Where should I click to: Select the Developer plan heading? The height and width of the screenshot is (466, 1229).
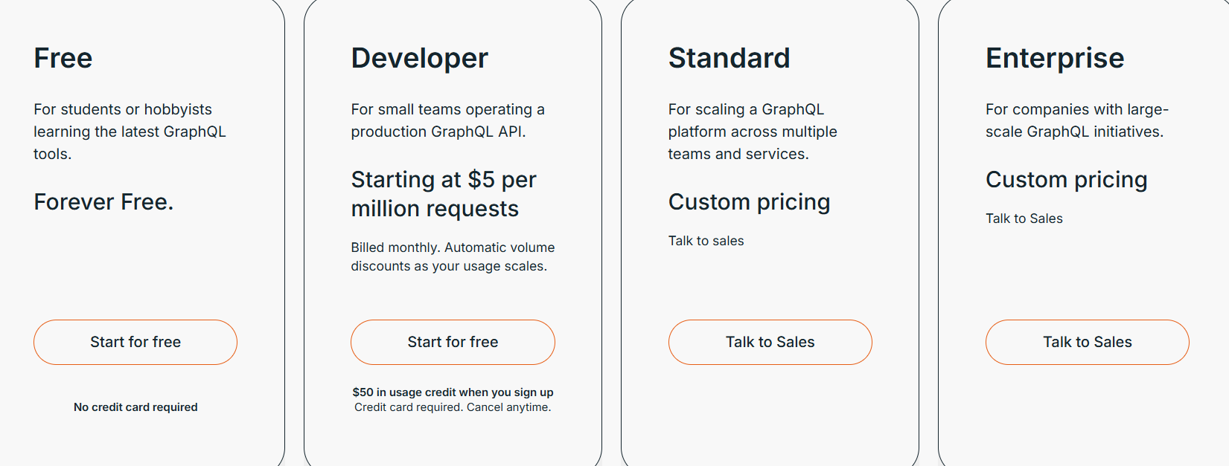coord(420,58)
